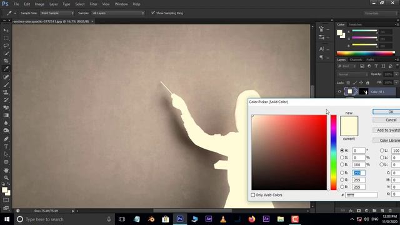
Task: Select the Pen tool
Action: pos(6,139)
